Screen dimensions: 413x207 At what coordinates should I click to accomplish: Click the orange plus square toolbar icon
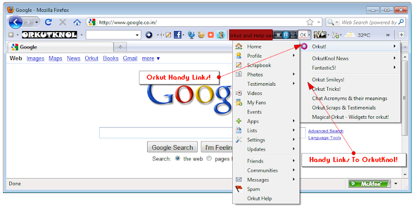click(x=211, y=35)
